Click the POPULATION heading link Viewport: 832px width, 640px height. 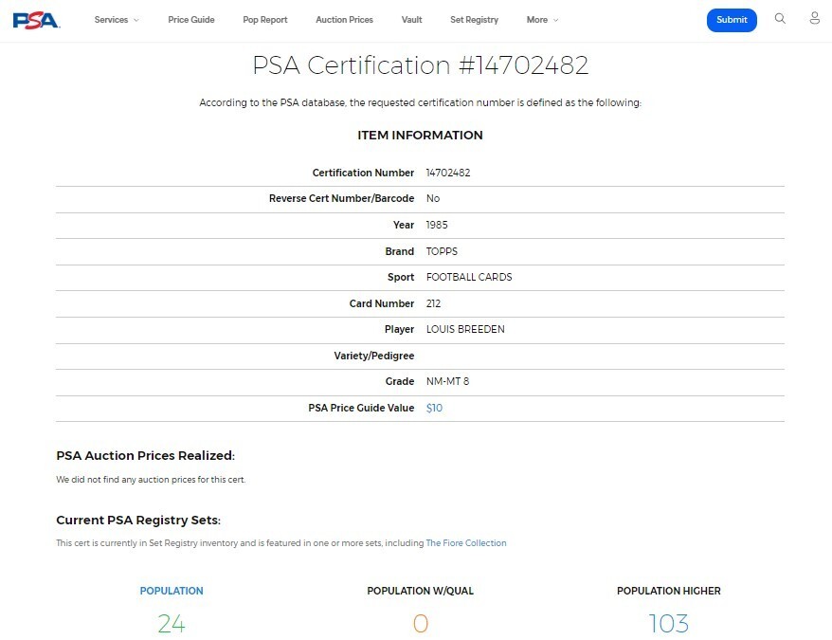coord(172,591)
